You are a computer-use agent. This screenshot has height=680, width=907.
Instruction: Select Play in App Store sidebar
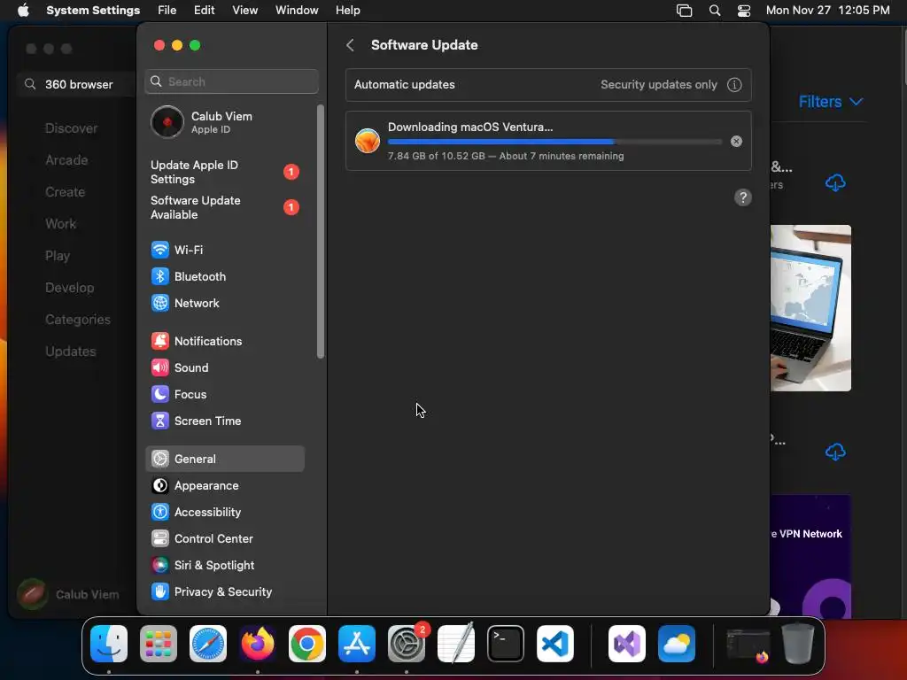click(58, 256)
